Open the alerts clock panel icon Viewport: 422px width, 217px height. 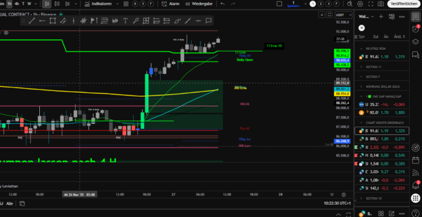(x=416, y=29)
